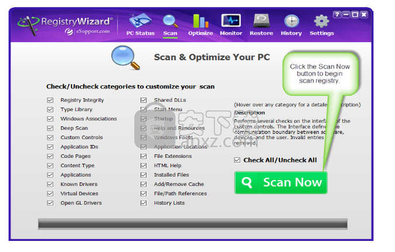Switch to the Scan tab label
The image size is (395, 252).
coord(171,33)
